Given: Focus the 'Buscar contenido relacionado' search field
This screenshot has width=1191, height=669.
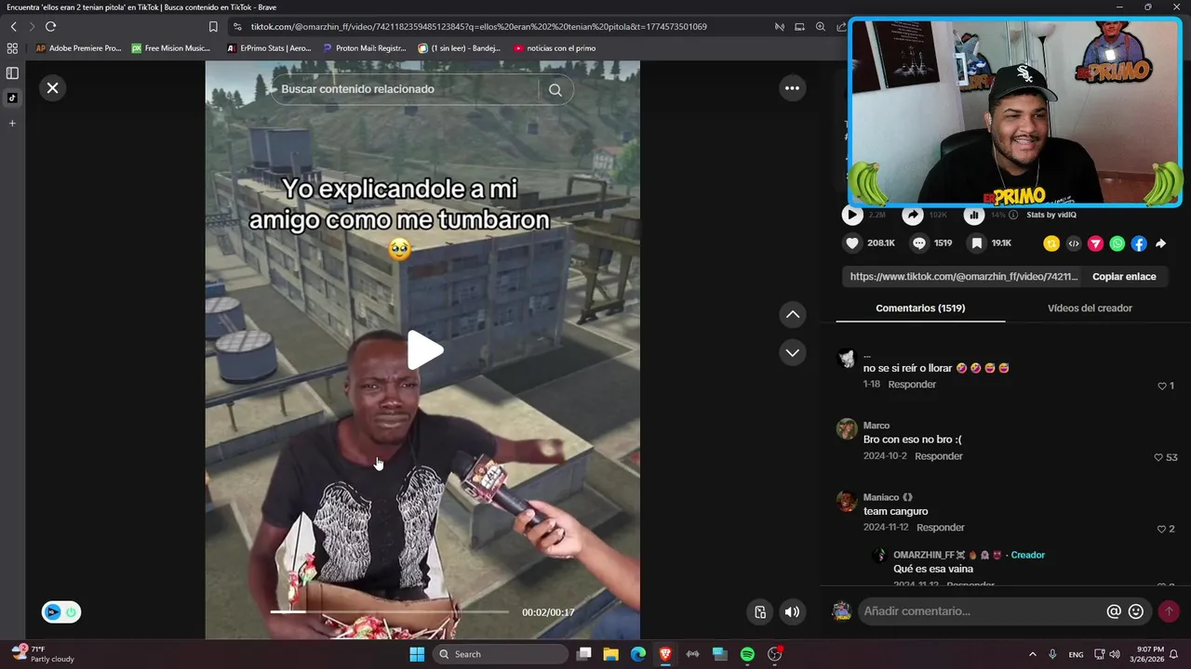Looking at the screenshot, I should [x=408, y=89].
